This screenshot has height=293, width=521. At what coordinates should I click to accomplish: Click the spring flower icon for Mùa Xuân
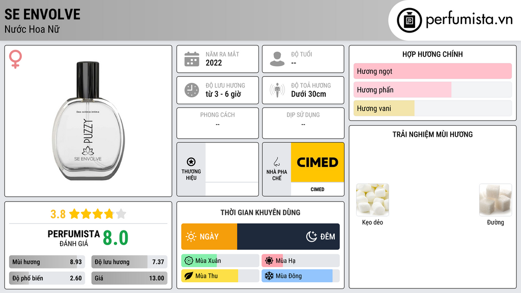pyautogui.click(x=189, y=261)
